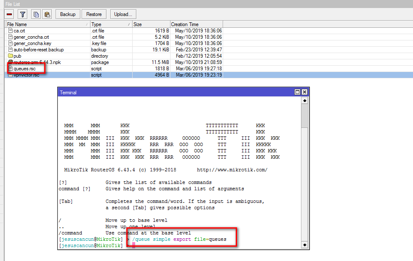413x261 pixels.
Task: Click the Upload... button
Action: coord(123,14)
